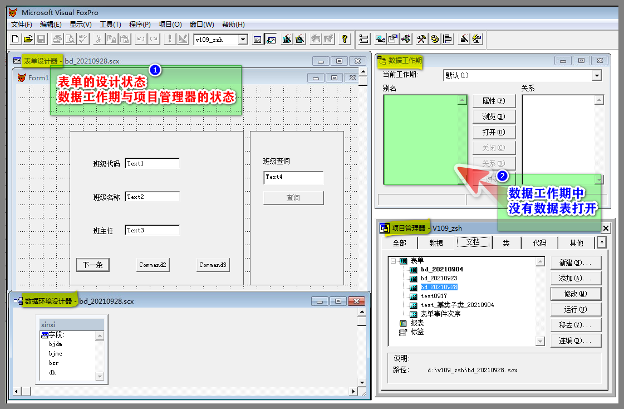Switch to the 数据 tab in project manager
Image resolution: width=624 pixels, height=409 pixels.
coord(436,243)
